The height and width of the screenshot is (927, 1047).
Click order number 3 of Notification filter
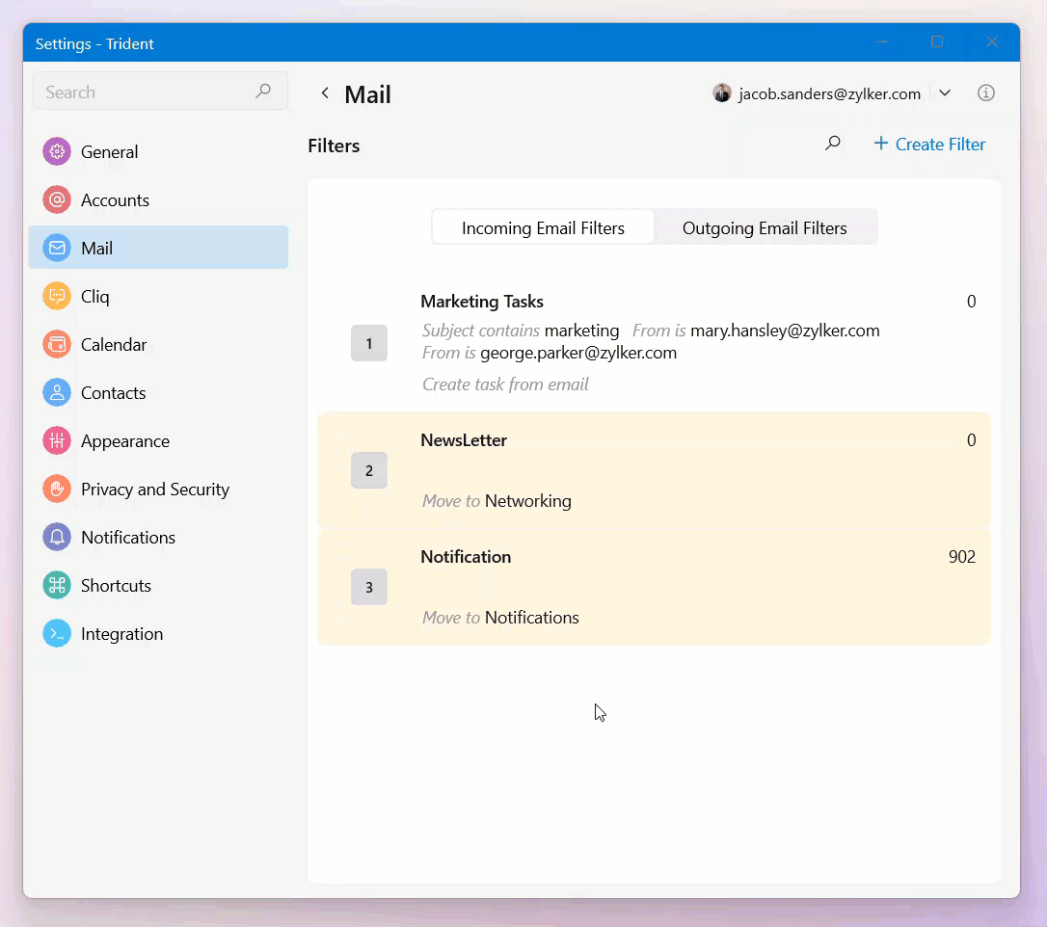tap(369, 587)
